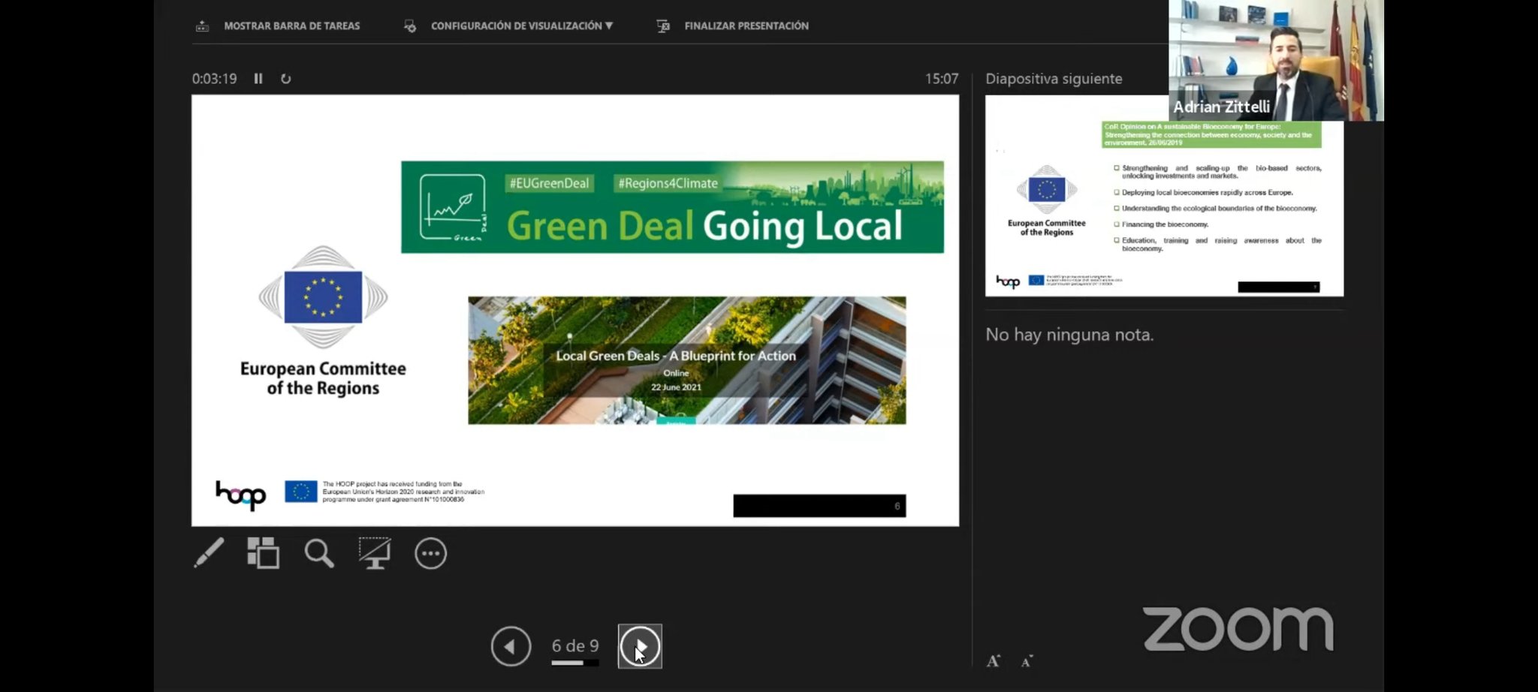Open Configuración de visualización menu
Image resolution: width=1538 pixels, height=692 pixels.
(522, 26)
